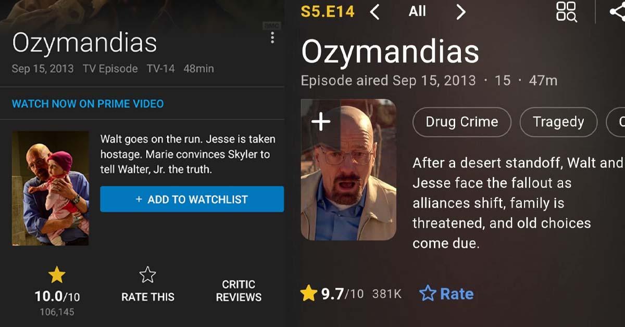
Task: Open the episode grid search icon
Action: [566, 11]
